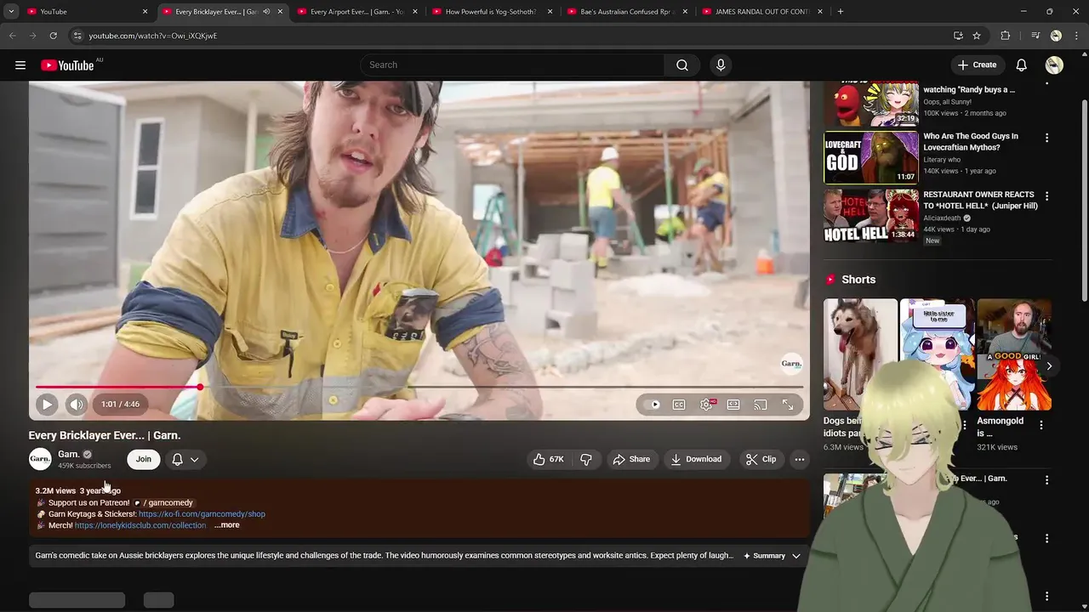Screen dimensions: 1089x612
Task: Open Chrome three-dot menu
Action: coord(1077,36)
